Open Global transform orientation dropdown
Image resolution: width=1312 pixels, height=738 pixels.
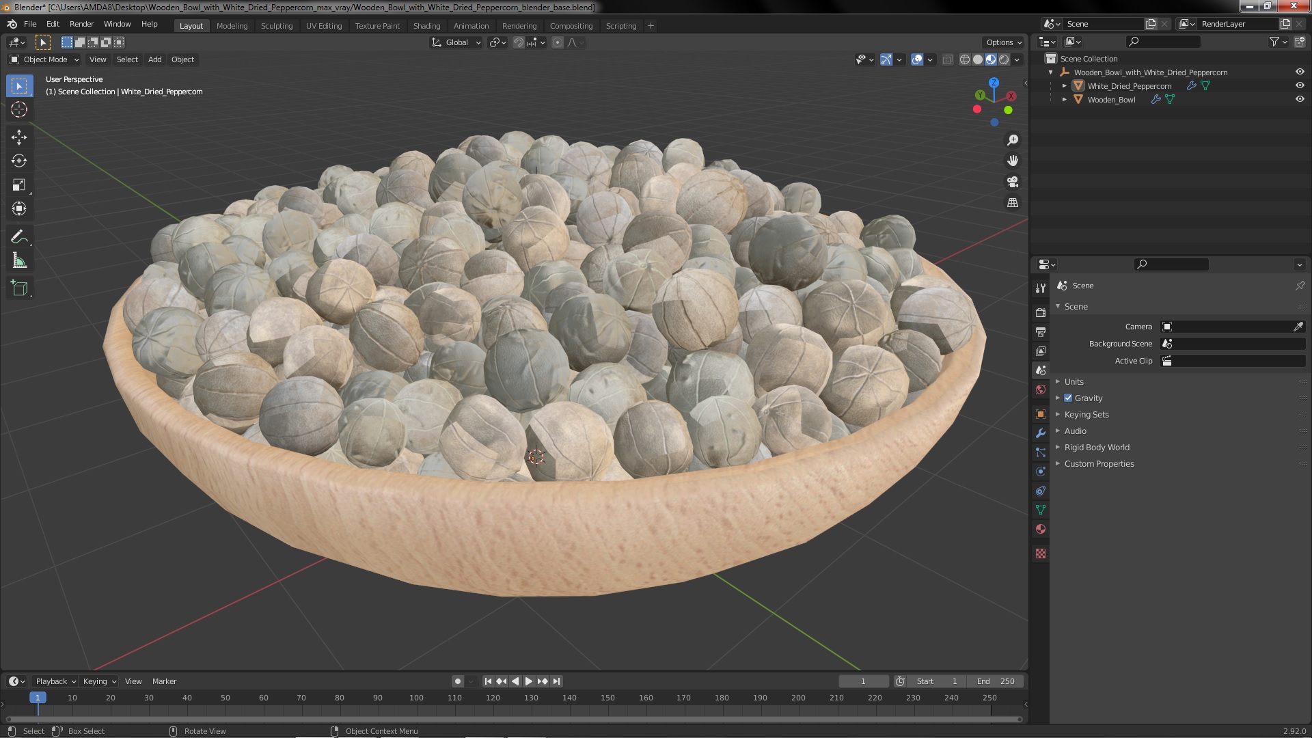(456, 42)
